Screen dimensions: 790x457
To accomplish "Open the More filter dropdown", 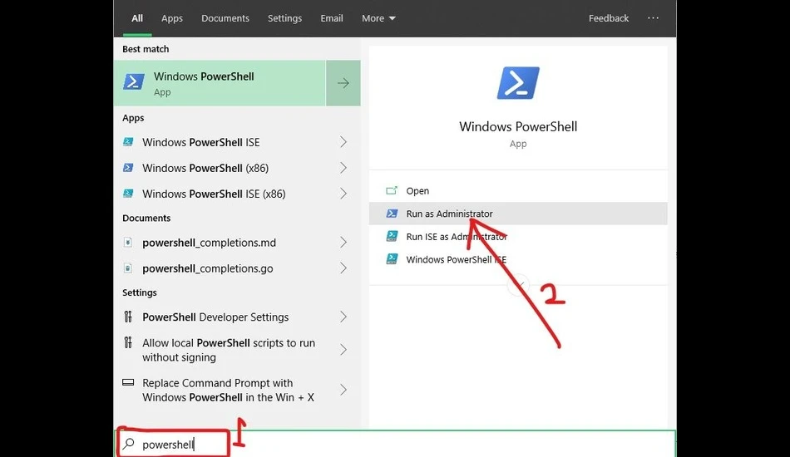I will pyautogui.click(x=378, y=18).
